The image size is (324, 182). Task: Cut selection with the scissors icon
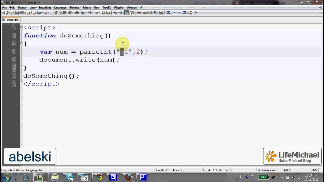46,13
